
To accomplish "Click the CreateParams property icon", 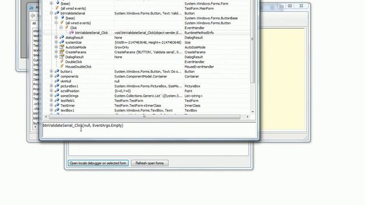I will click(x=62, y=52).
